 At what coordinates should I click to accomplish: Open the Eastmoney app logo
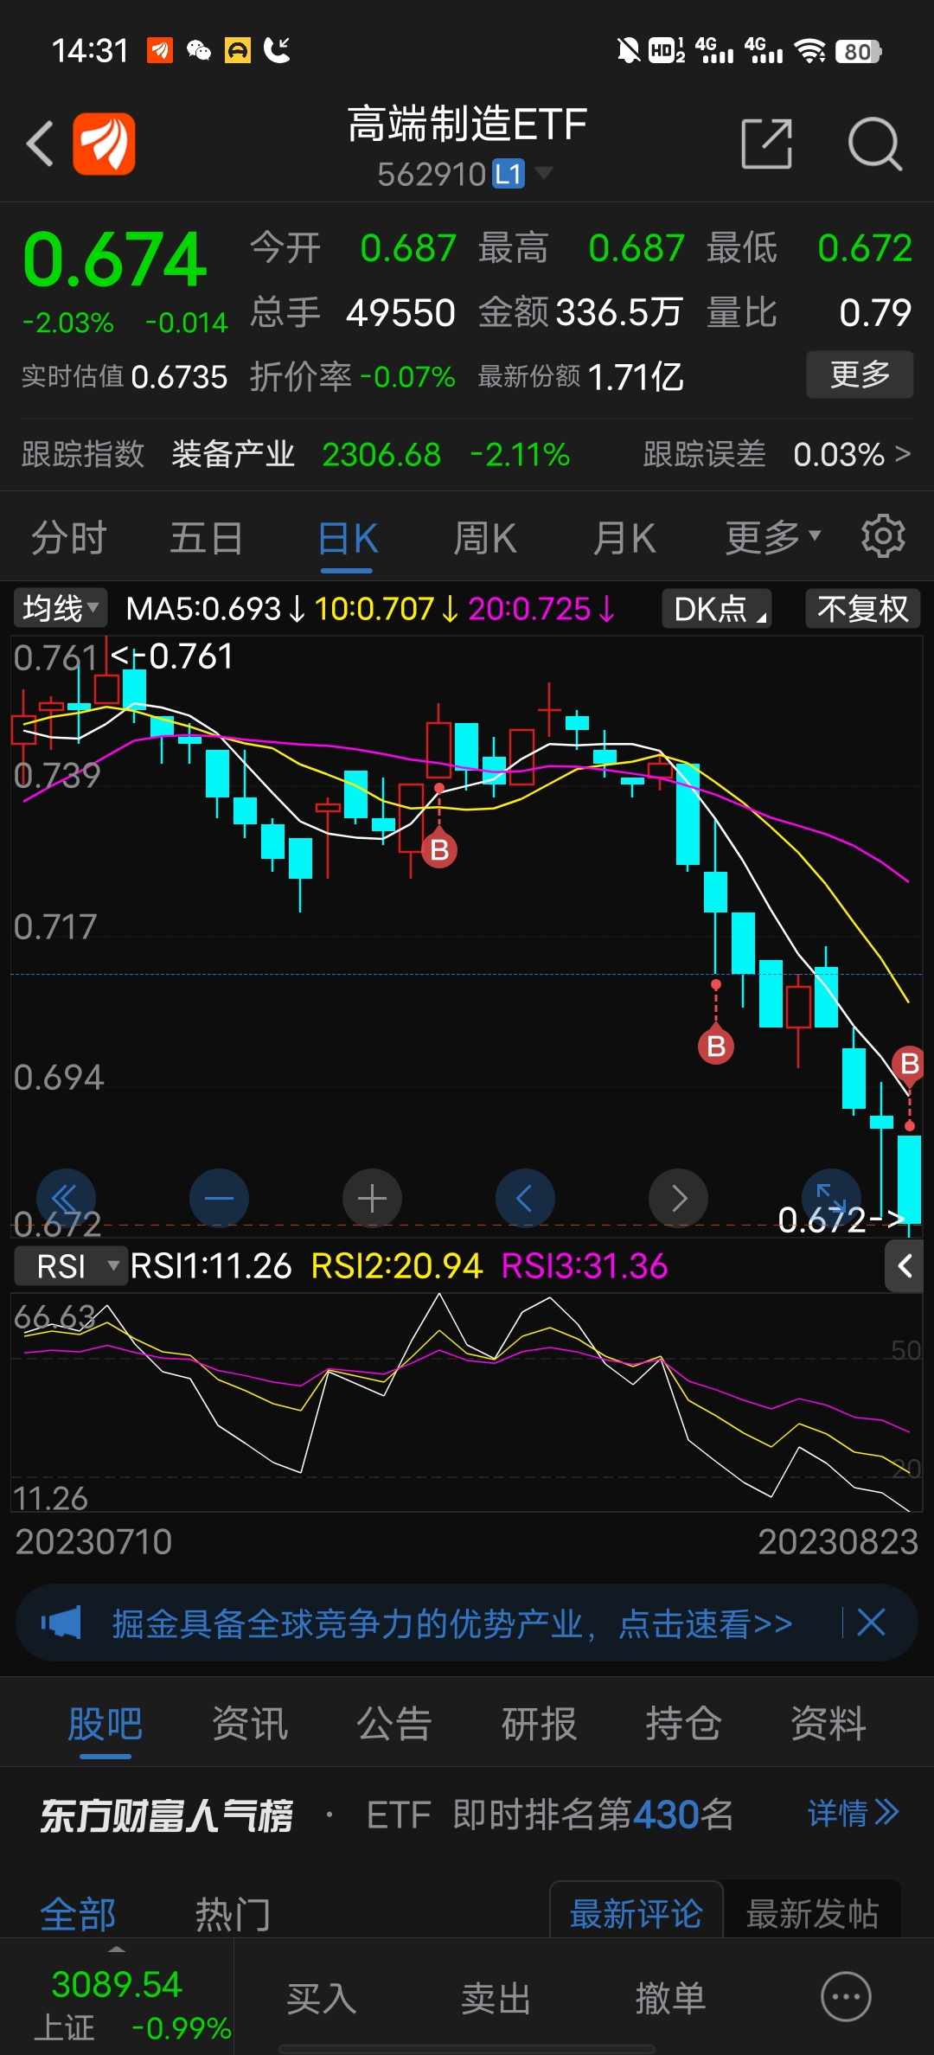(x=104, y=144)
